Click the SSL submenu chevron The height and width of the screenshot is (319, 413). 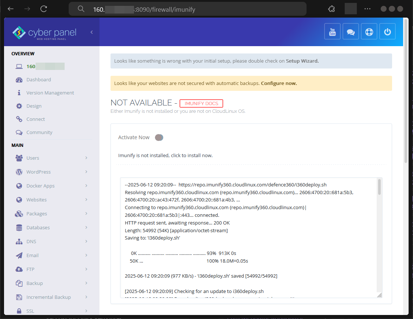click(86, 311)
